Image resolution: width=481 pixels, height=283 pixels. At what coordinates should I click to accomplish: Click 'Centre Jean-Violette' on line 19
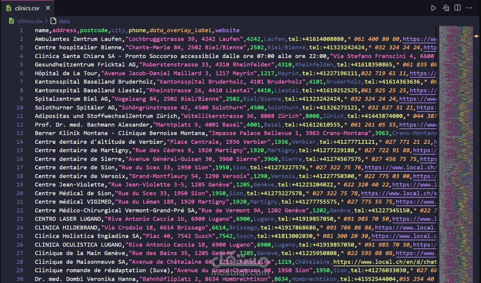(x=69, y=185)
